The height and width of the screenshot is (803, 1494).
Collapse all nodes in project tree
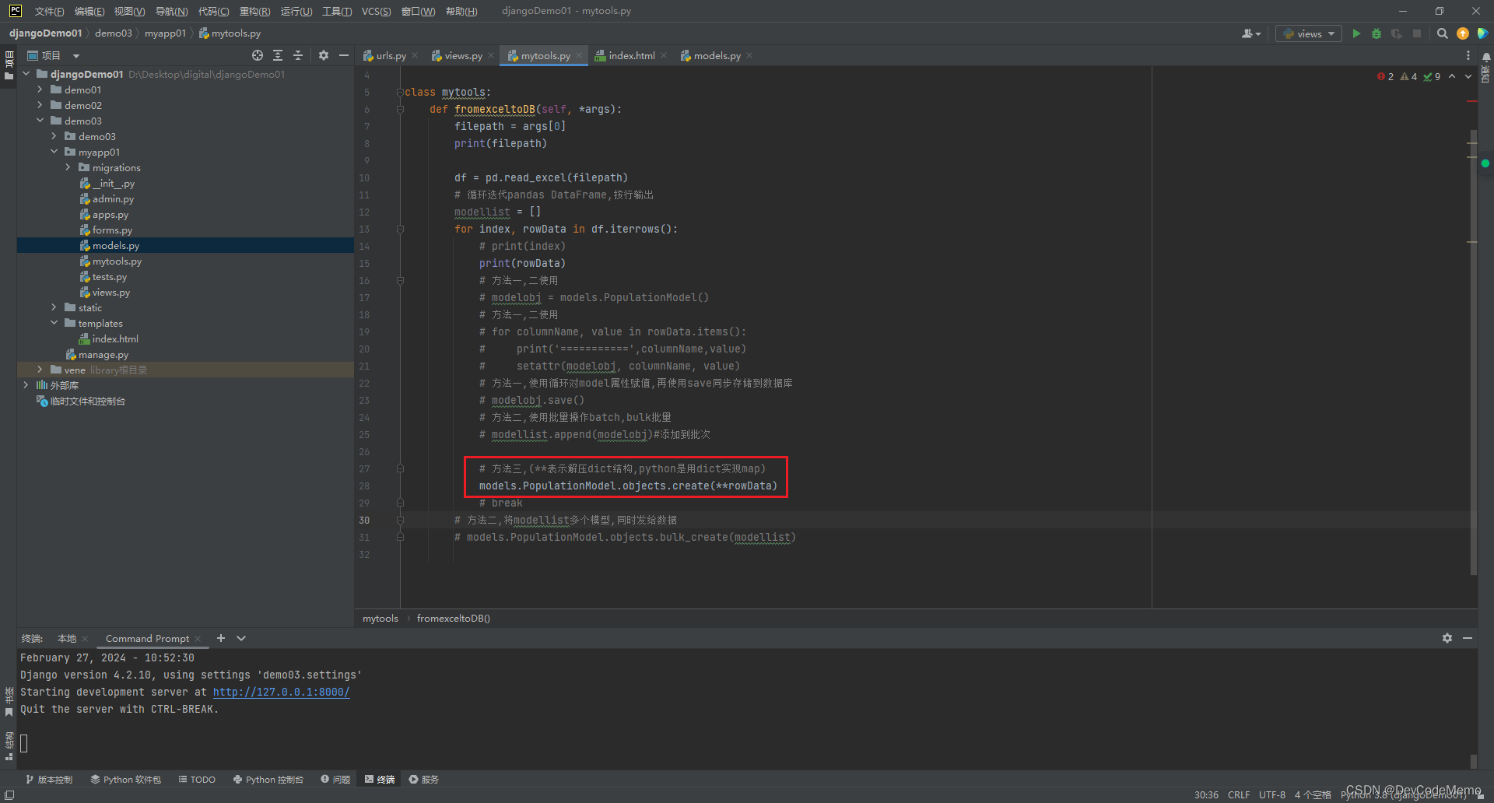[298, 55]
